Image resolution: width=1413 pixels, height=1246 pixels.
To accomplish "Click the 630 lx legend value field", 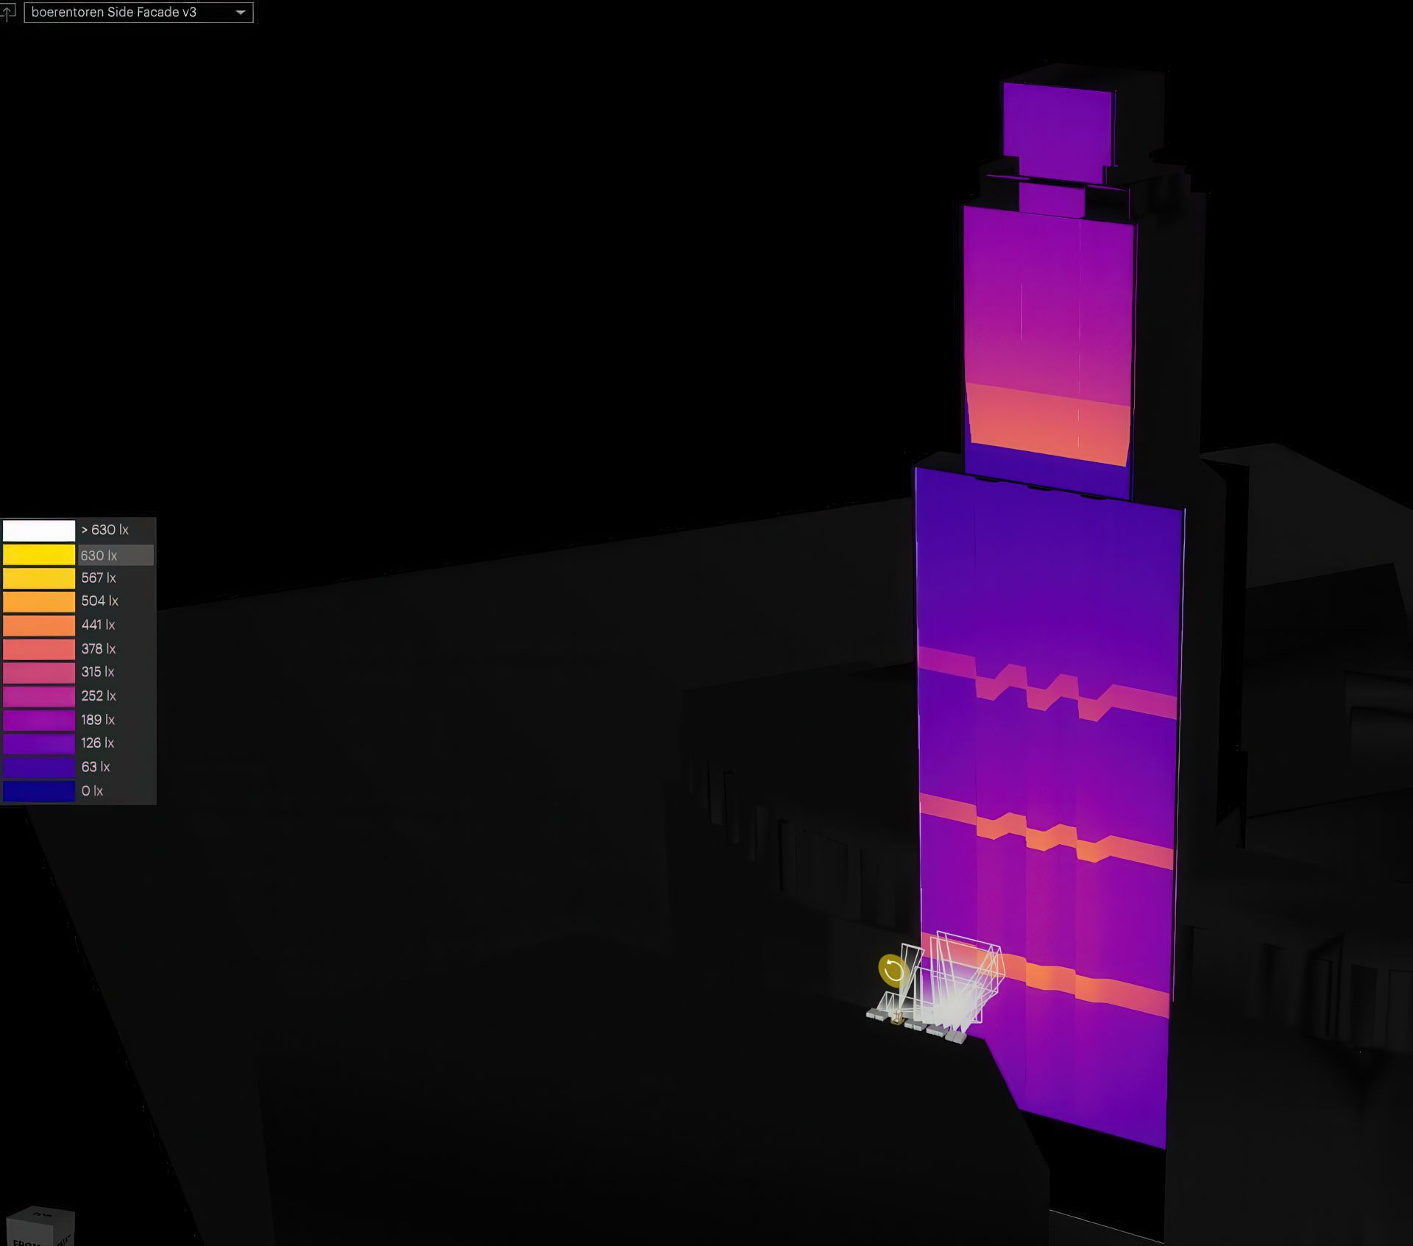I will [115, 556].
